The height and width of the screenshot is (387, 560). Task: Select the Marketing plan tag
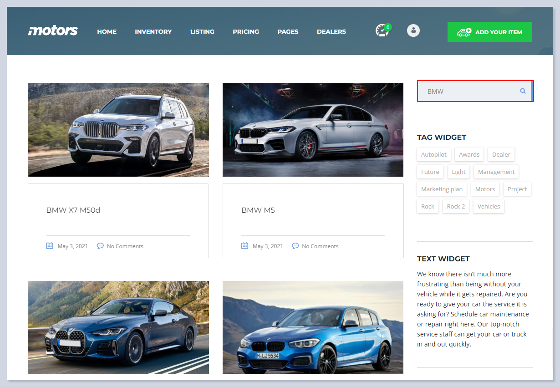(442, 189)
